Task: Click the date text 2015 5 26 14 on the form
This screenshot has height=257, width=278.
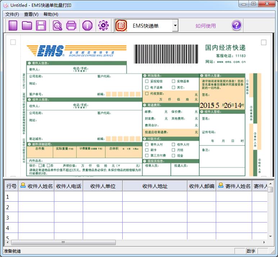Action: (x=220, y=105)
